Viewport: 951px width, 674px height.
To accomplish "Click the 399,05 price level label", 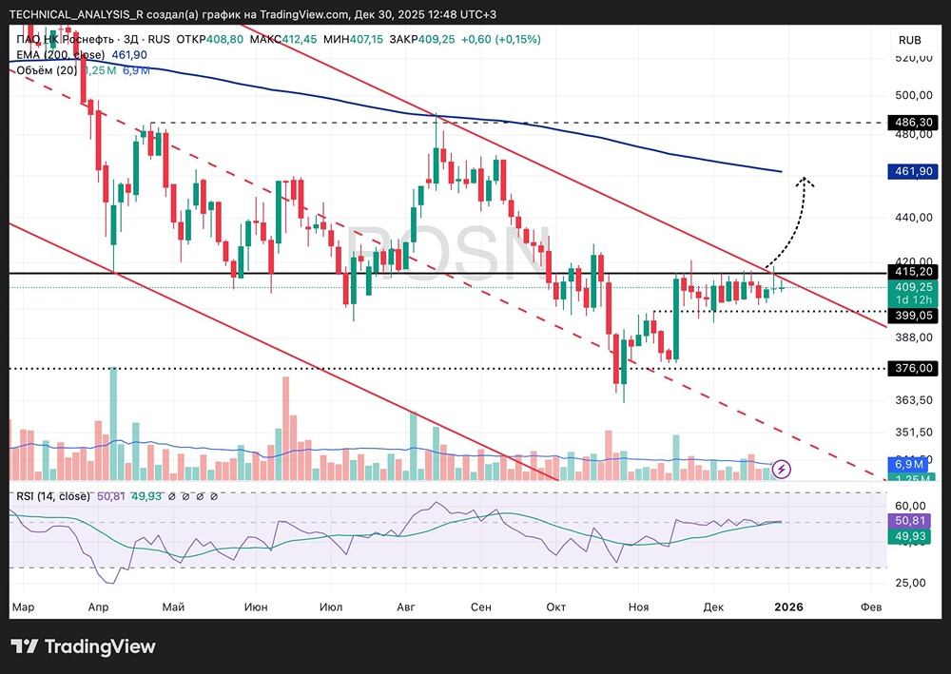I will 913,316.
